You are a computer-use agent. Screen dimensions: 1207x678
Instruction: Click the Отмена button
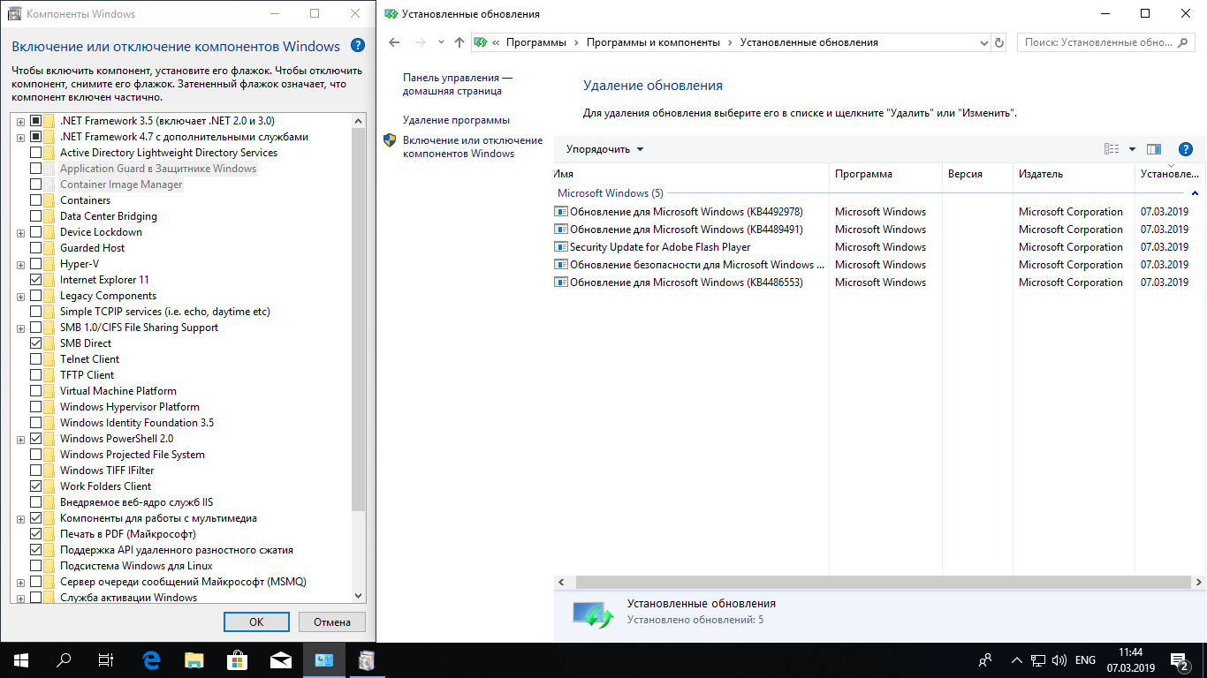pyautogui.click(x=332, y=621)
